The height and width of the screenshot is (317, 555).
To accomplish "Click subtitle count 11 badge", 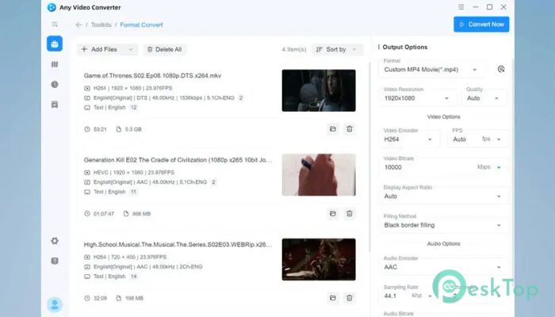I will (133, 192).
